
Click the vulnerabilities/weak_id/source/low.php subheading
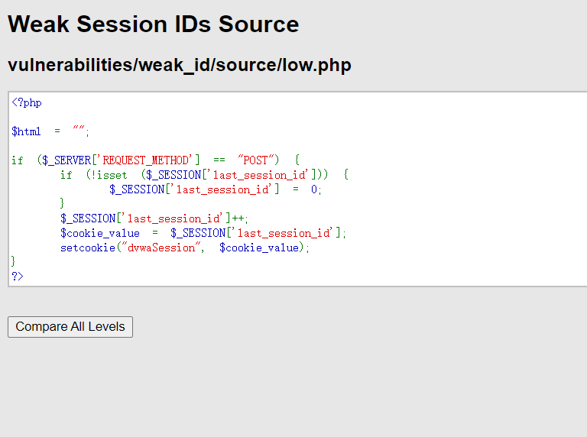[179, 65]
